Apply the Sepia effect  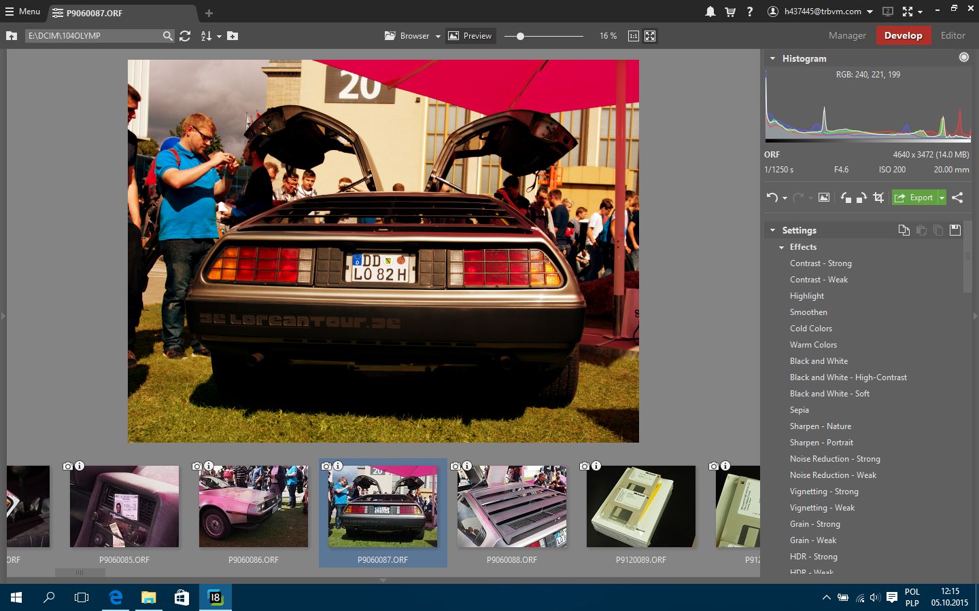(799, 410)
